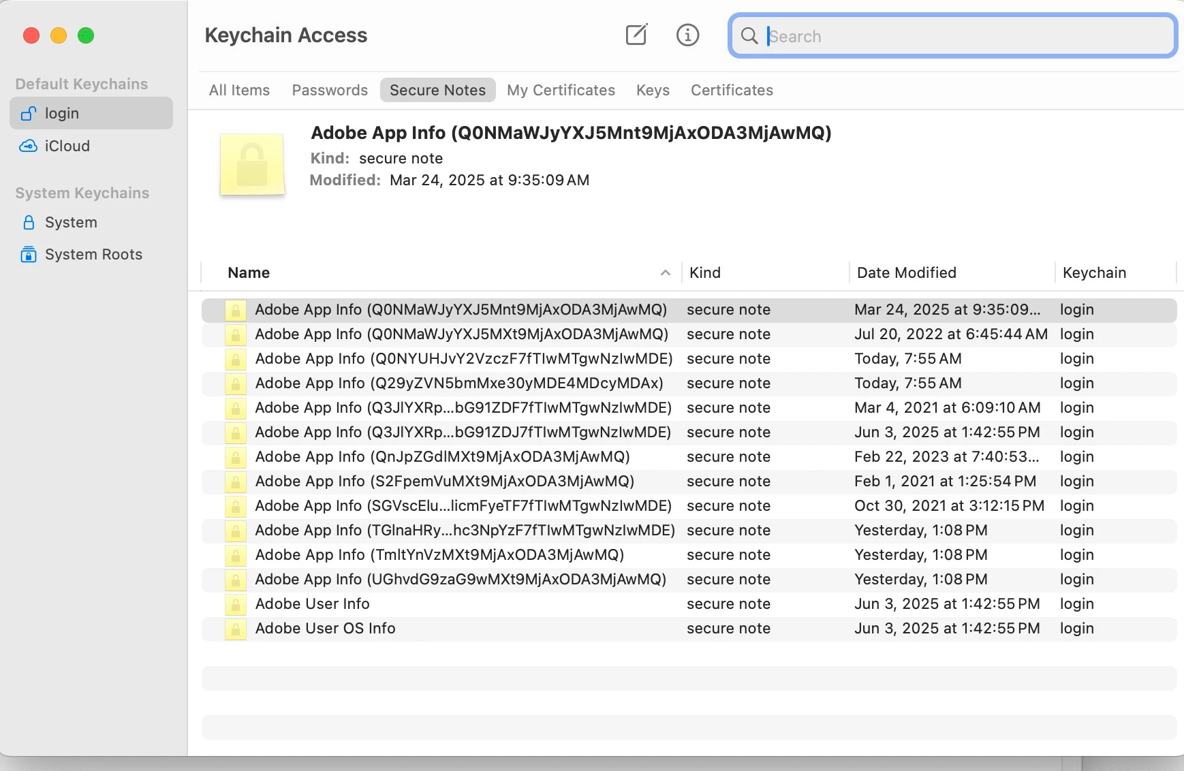Image resolution: width=1184 pixels, height=771 pixels.
Task: Show the All Items category
Action: point(239,90)
